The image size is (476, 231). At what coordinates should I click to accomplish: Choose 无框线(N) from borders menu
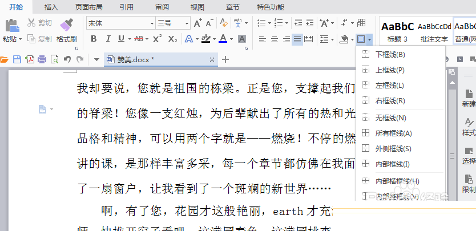pyautogui.click(x=401, y=117)
